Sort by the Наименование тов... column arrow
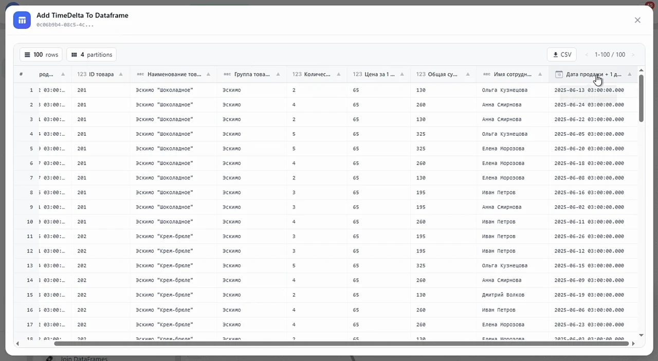The image size is (658, 361). coord(208,74)
